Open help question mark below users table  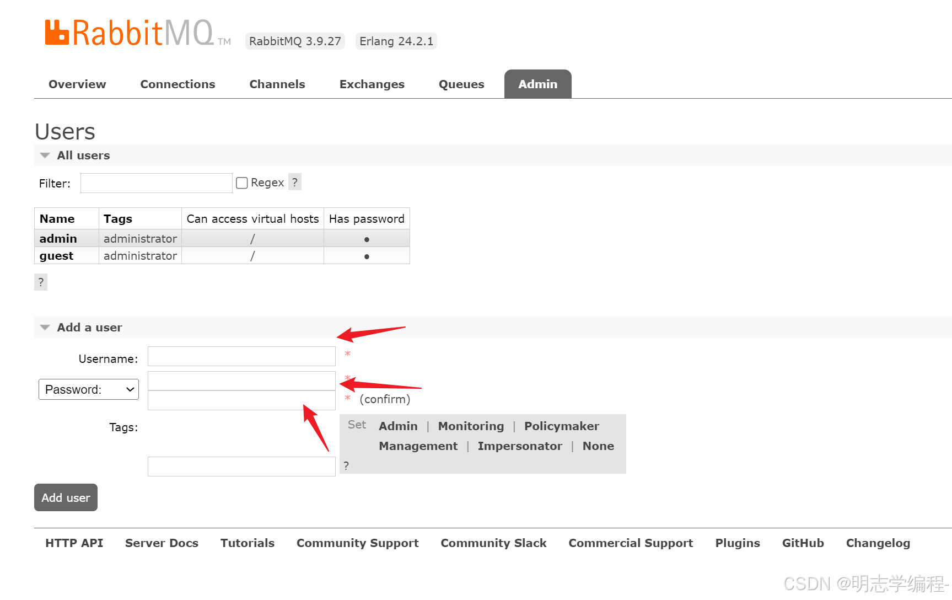tap(41, 282)
